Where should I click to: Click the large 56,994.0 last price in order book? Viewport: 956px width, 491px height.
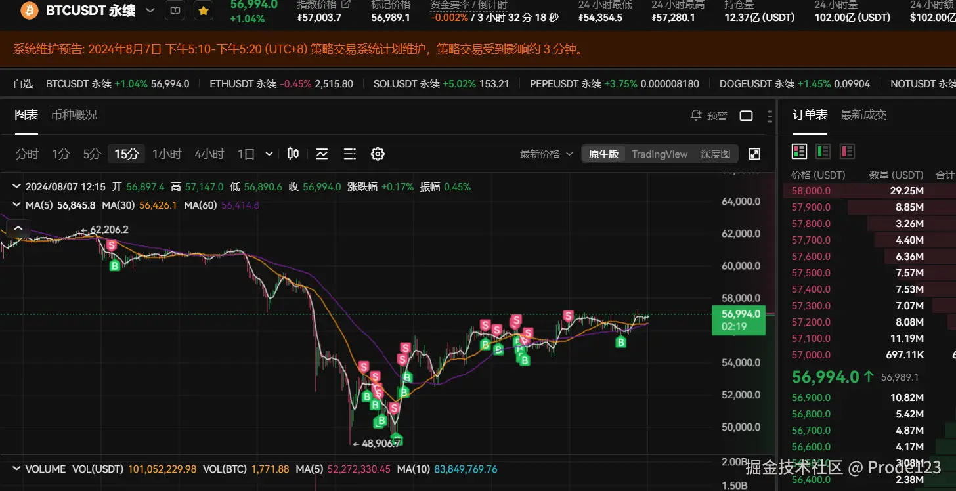tap(825, 377)
